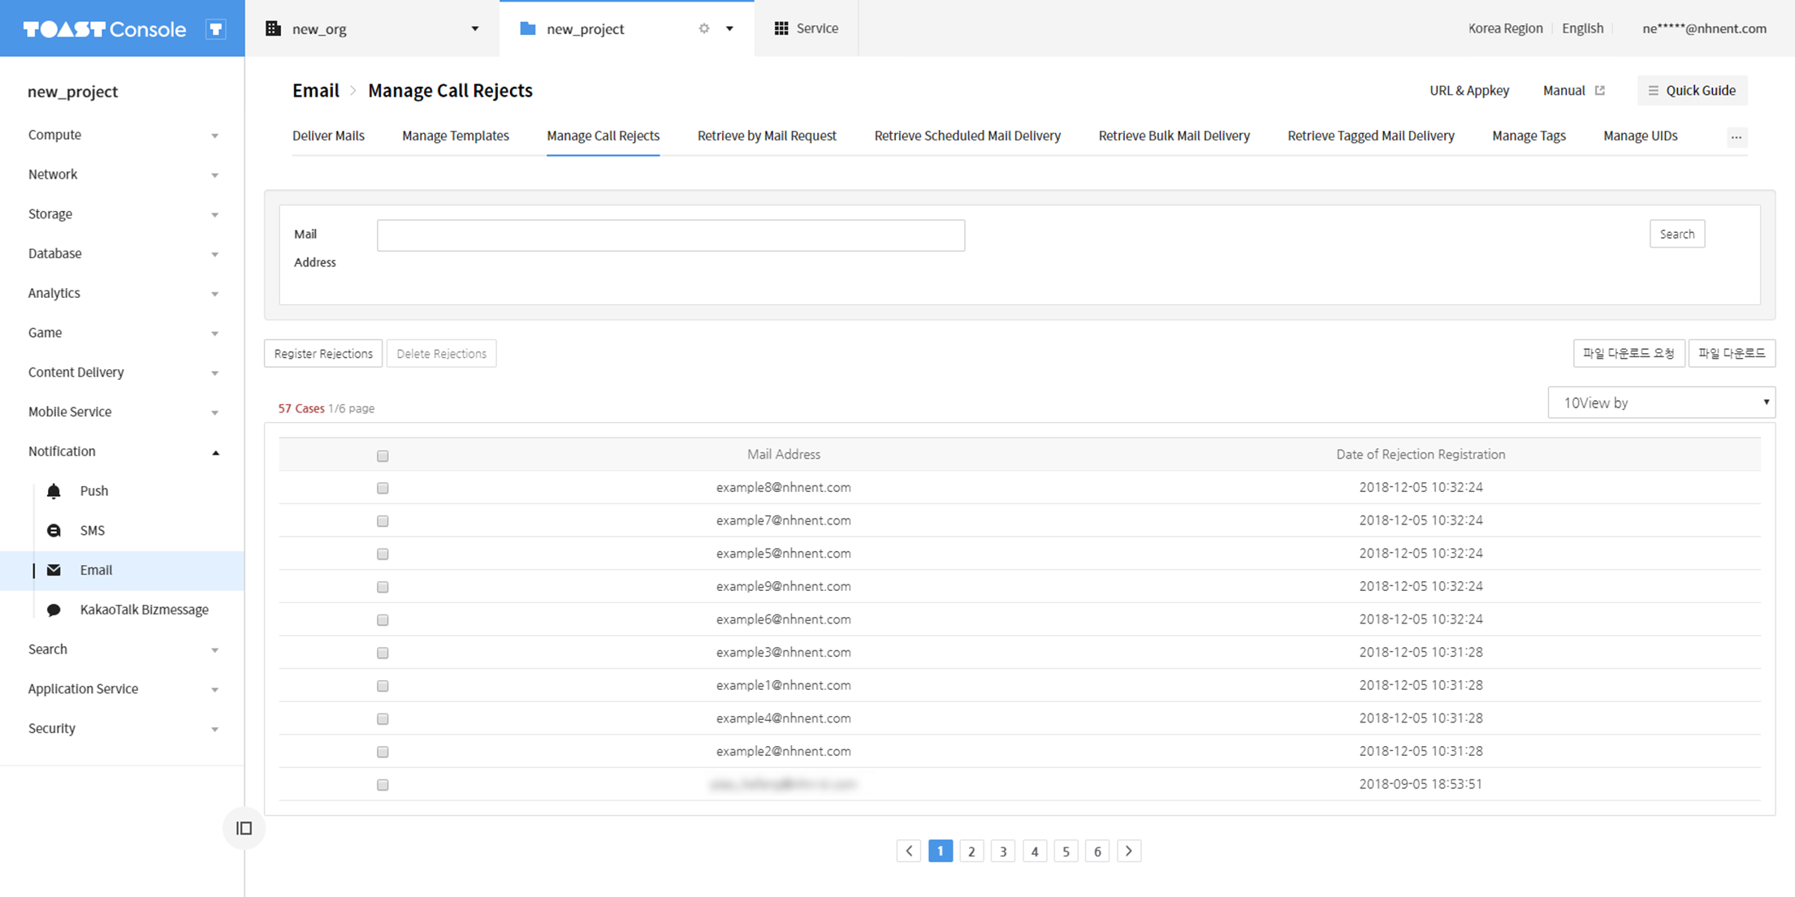Open the Manual external link icon

click(x=1599, y=90)
